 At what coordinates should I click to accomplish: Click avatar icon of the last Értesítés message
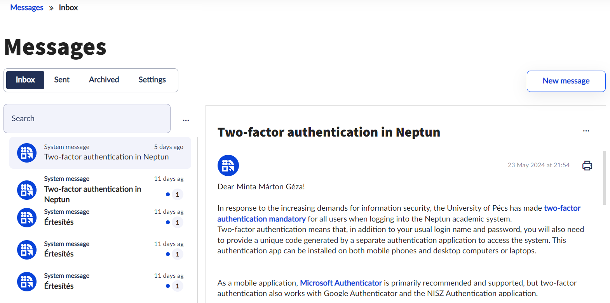pyautogui.click(x=27, y=282)
